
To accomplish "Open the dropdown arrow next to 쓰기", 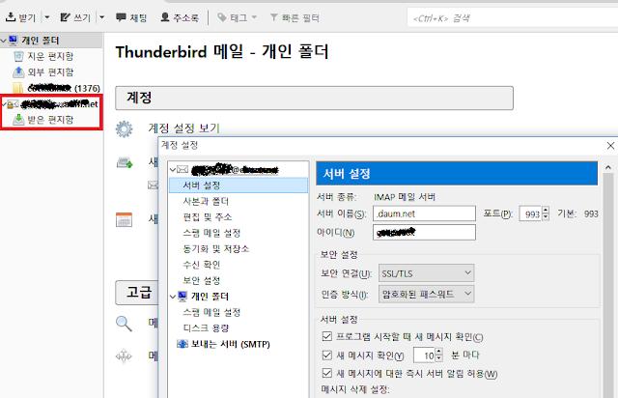I will click(x=102, y=17).
